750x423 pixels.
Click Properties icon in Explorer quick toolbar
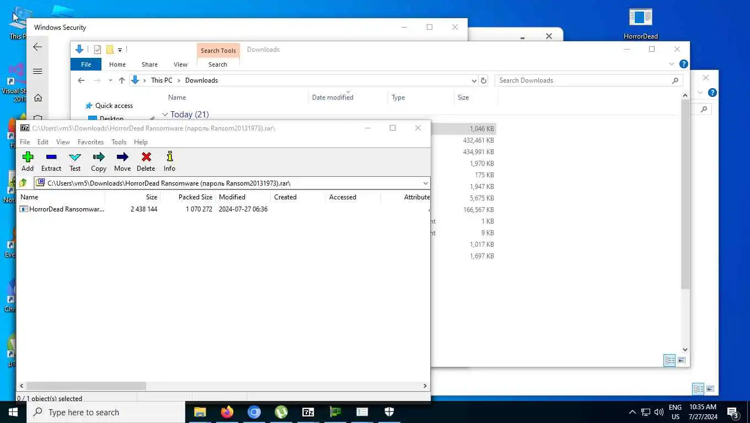[98, 50]
